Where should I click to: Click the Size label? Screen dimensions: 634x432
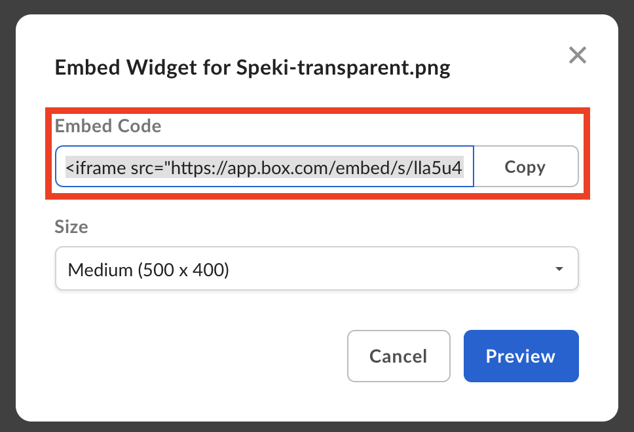71,226
